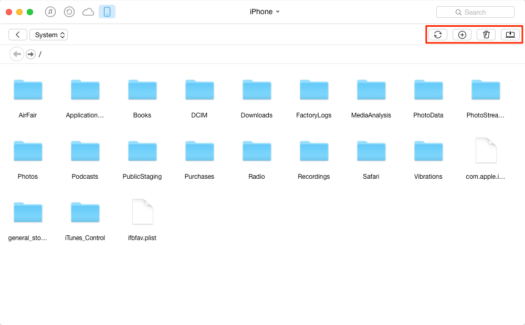Switch to the iPhone device icon

[x=107, y=12]
